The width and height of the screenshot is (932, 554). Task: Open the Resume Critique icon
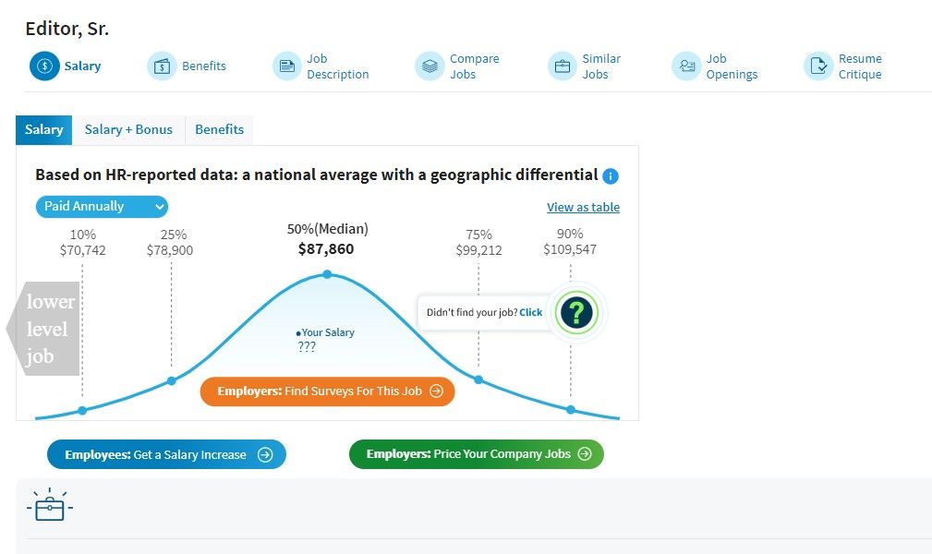click(x=818, y=66)
